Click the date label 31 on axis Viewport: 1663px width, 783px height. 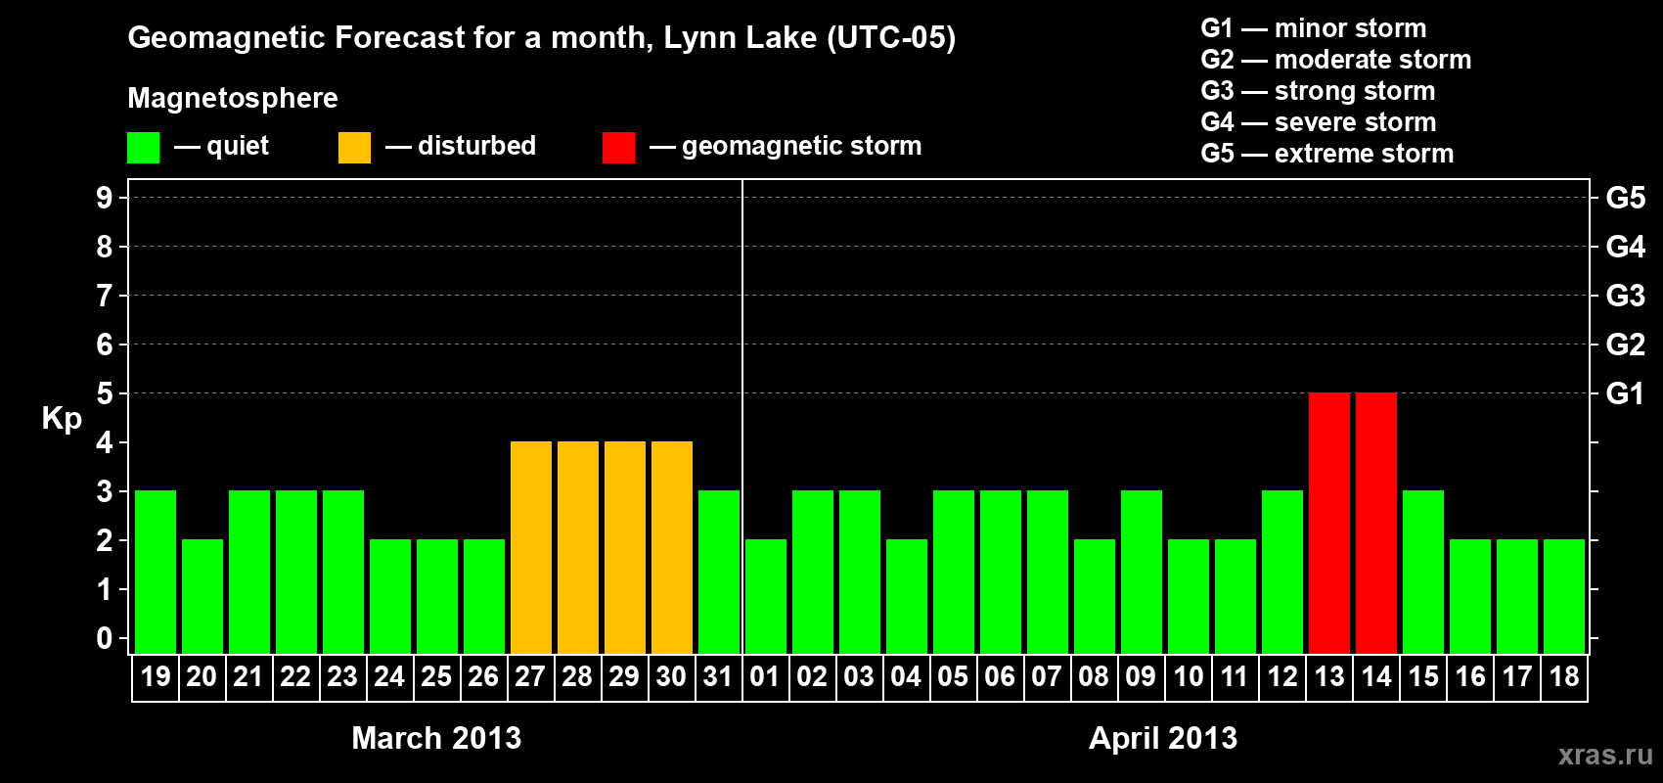[x=718, y=677]
